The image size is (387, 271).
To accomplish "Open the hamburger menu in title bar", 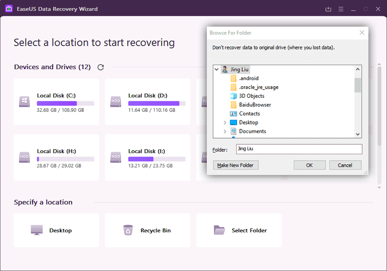I will pos(341,9).
